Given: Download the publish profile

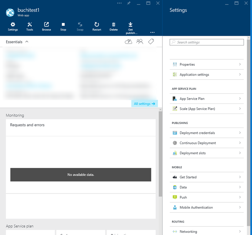Looking at the screenshot, I should coord(130,26).
